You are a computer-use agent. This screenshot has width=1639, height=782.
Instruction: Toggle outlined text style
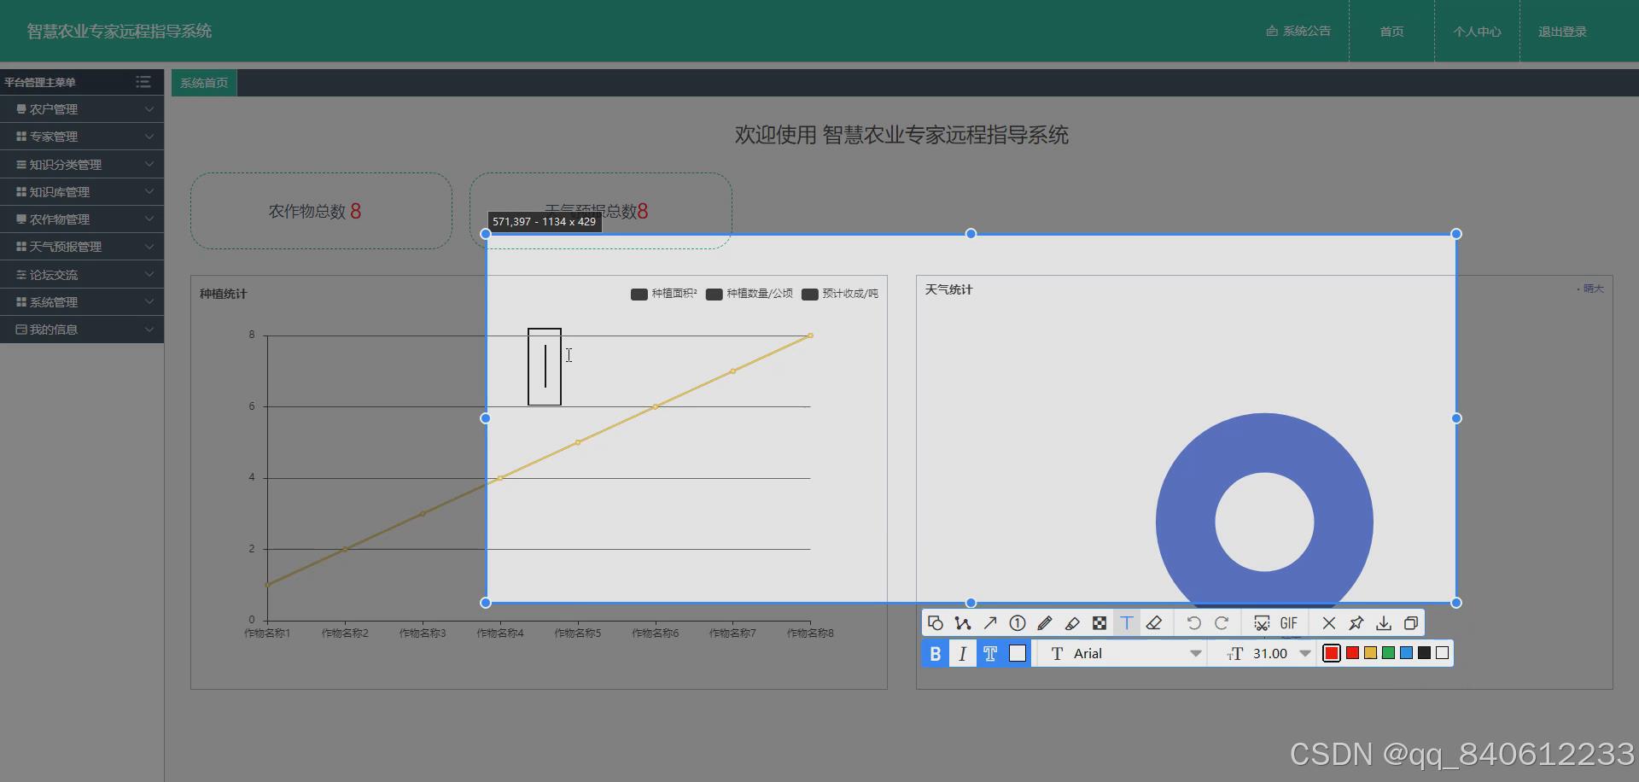(990, 653)
